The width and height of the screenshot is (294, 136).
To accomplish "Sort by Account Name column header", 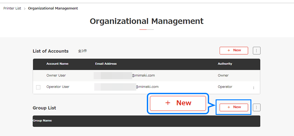I will point(57,64).
